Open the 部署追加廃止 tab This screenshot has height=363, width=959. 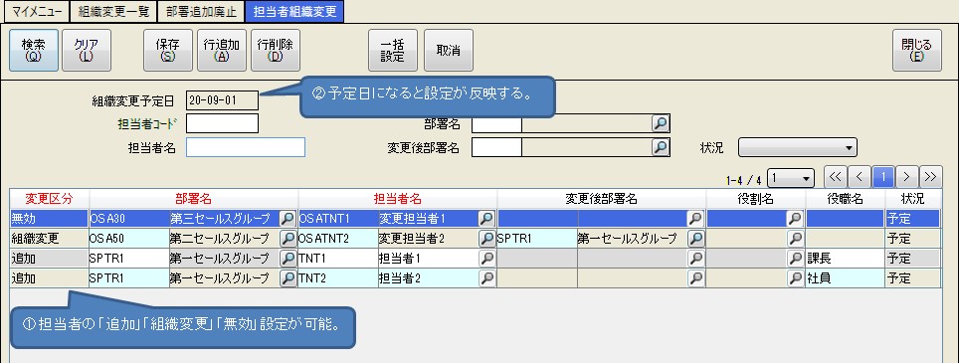(x=201, y=12)
